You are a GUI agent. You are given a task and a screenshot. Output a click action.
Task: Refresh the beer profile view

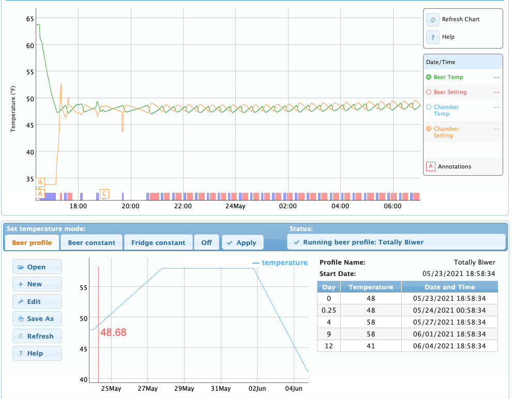[37, 336]
